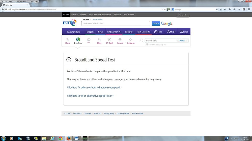Open file explorer folder in taskbar

(44, 138)
